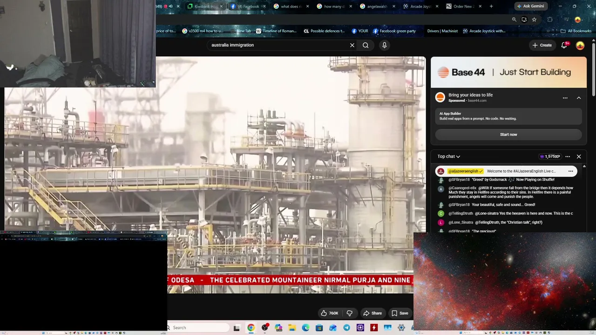
Task: Open 'Drivers | Machinist' bookmark
Action: click(x=442, y=31)
